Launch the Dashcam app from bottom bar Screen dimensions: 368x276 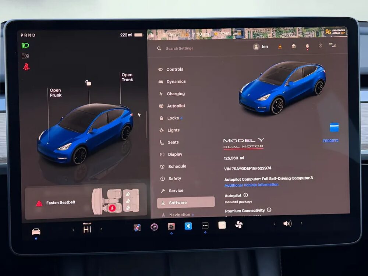click(171, 227)
